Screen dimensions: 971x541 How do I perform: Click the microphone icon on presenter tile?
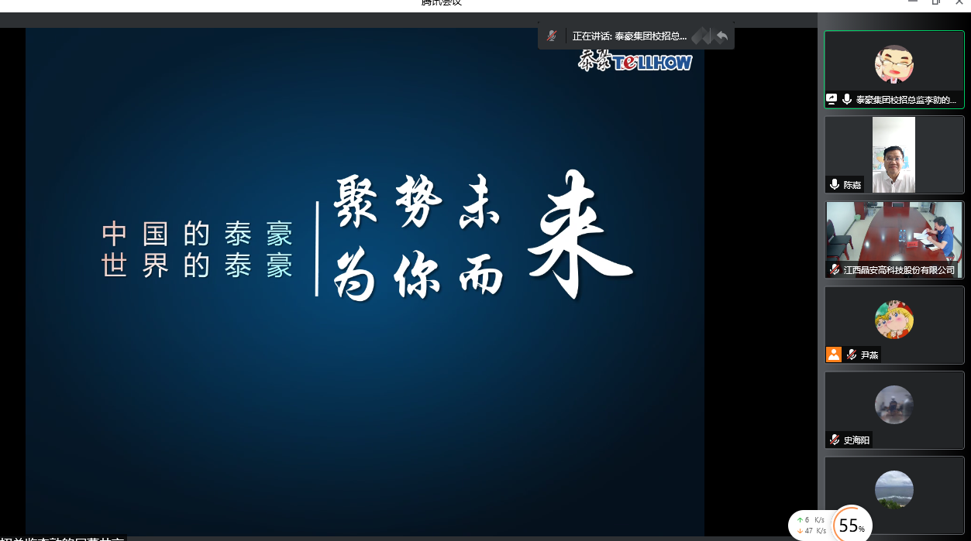tap(847, 99)
